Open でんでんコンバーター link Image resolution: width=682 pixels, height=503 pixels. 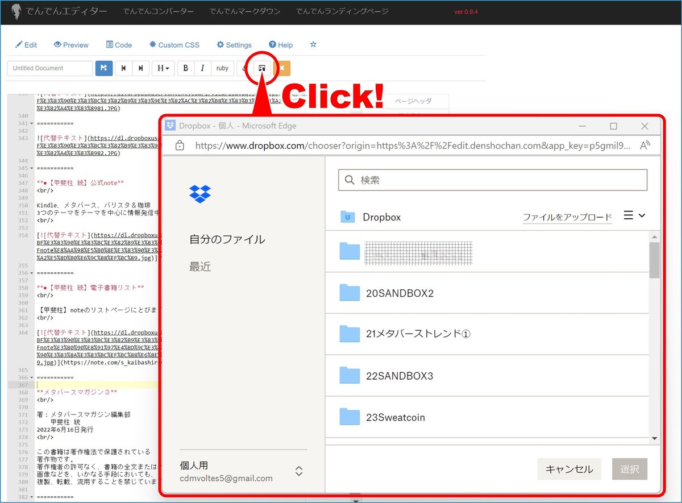coord(159,11)
